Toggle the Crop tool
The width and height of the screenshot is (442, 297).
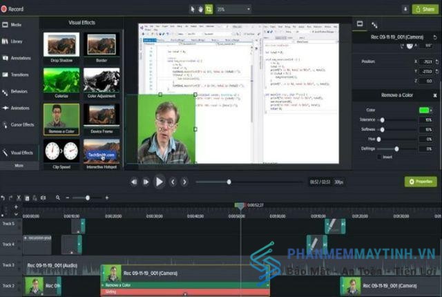[209, 9]
